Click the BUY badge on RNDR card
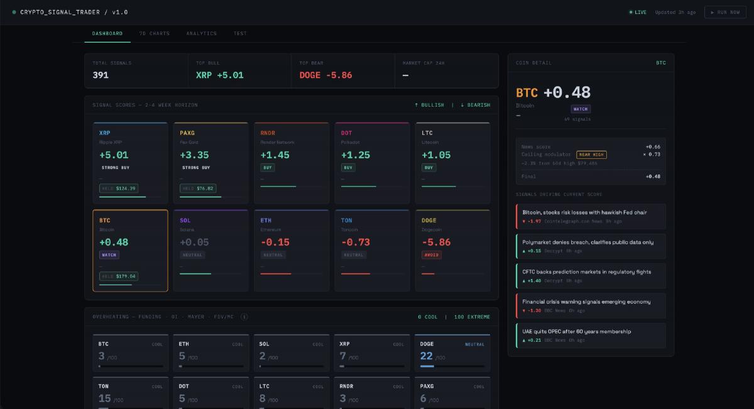 pyautogui.click(x=267, y=168)
